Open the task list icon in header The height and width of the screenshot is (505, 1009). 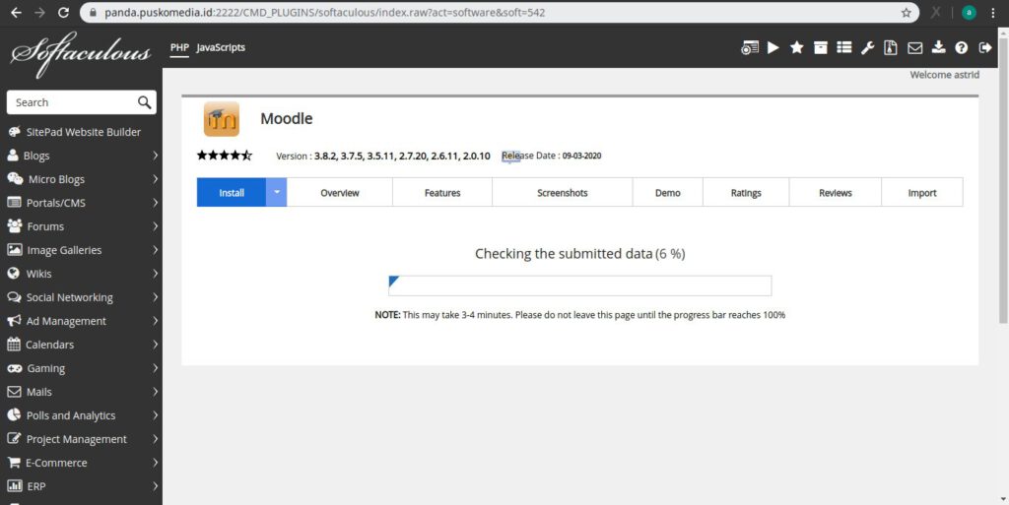click(x=844, y=47)
